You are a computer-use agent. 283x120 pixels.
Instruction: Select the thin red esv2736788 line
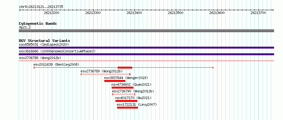(146, 61)
